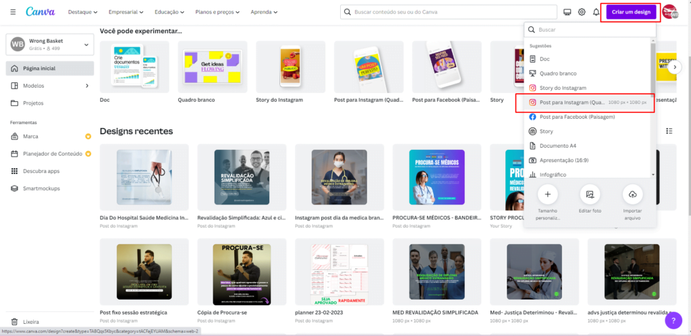This screenshot has width=691, height=336.
Task: Open Planejador de Conteúdo link
Action: (50, 154)
